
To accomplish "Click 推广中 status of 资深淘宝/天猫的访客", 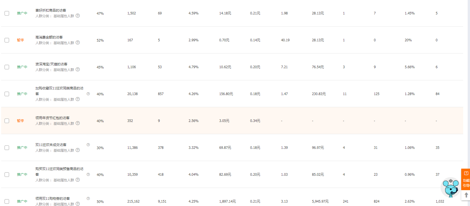I will click(22, 67).
